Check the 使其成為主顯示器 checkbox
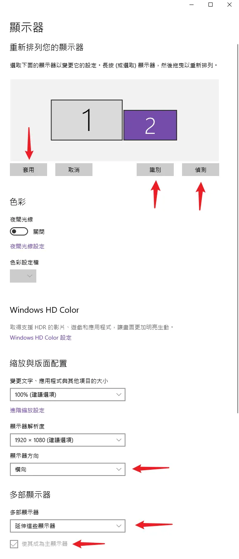This screenshot has height=559, width=239. 14,544
